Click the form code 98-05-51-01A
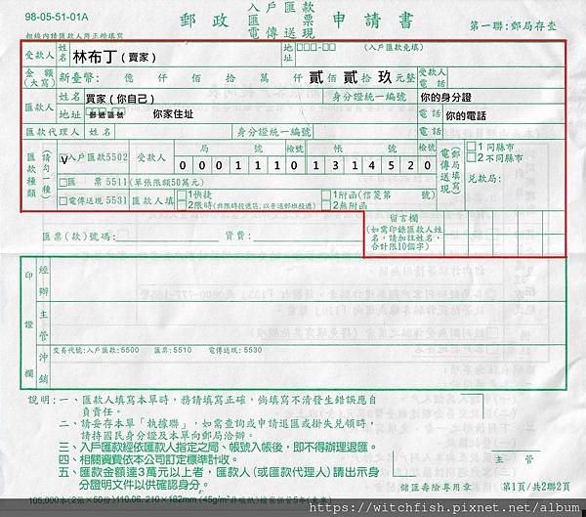586x517 pixels. 57,17
